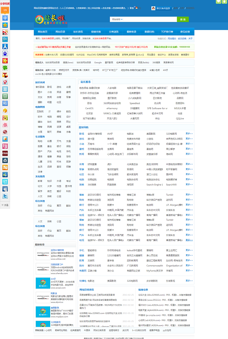
Task: Click inside the site search input field
Action: click(x=150, y=19)
